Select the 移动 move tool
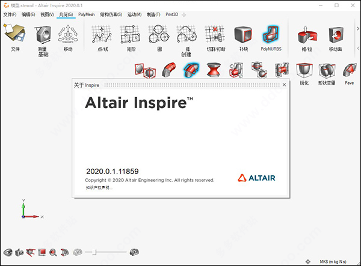The width and height of the screenshot is (361, 266). (x=67, y=34)
